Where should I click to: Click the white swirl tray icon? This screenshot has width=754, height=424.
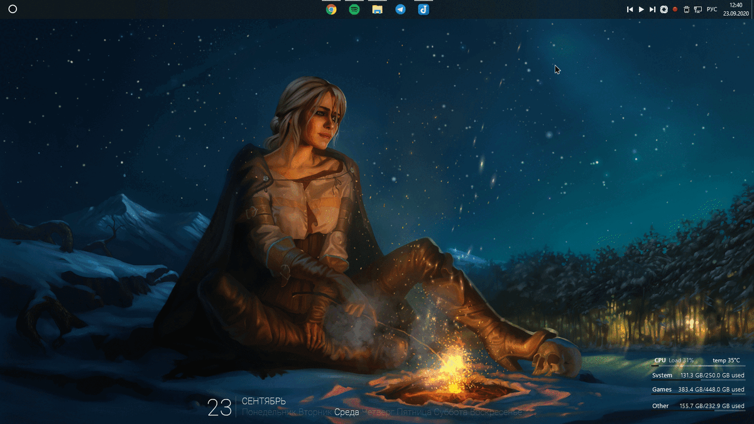coord(664,9)
